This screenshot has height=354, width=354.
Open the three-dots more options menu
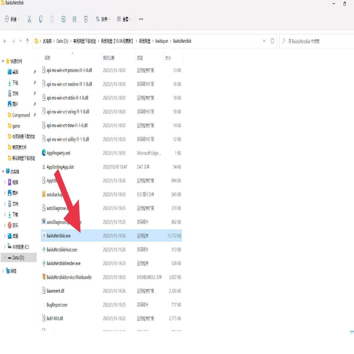pyautogui.click(x=141, y=19)
